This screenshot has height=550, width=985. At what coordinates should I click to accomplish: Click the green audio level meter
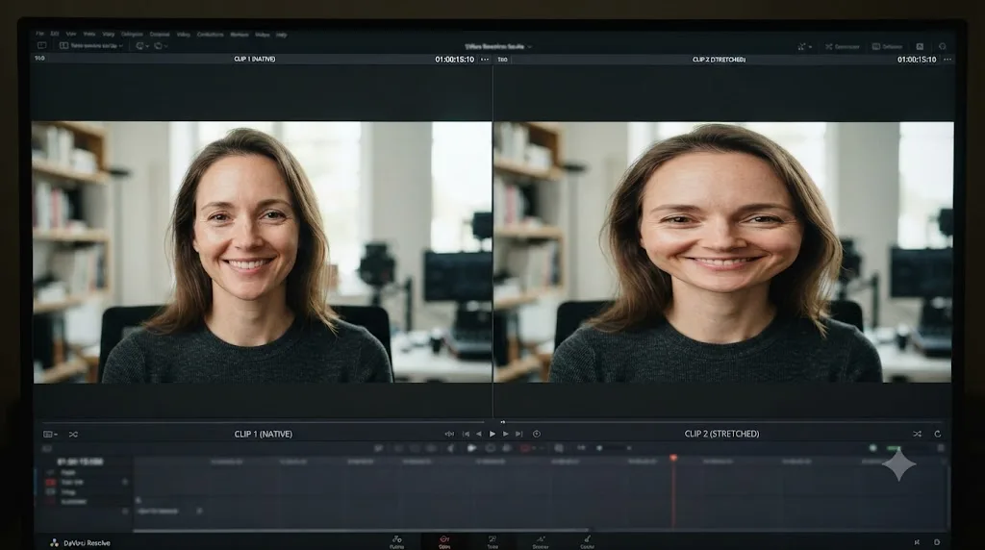tap(895, 448)
